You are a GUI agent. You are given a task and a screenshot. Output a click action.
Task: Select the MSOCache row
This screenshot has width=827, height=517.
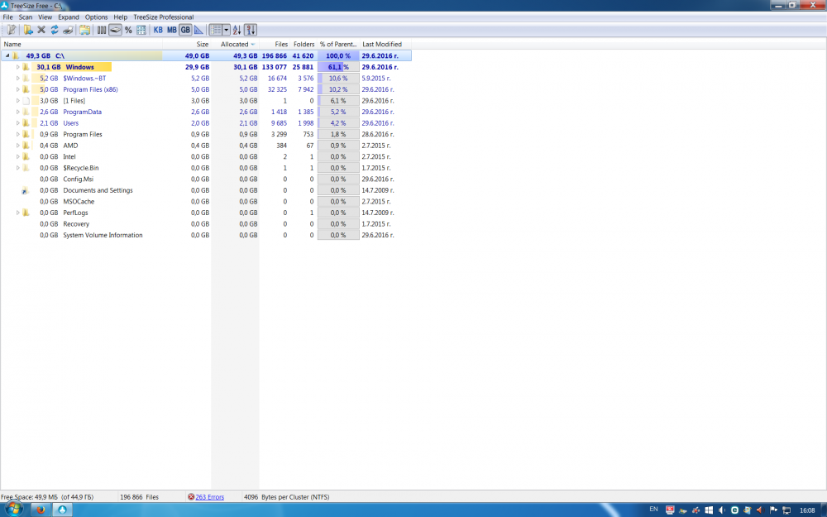coord(206,202)
